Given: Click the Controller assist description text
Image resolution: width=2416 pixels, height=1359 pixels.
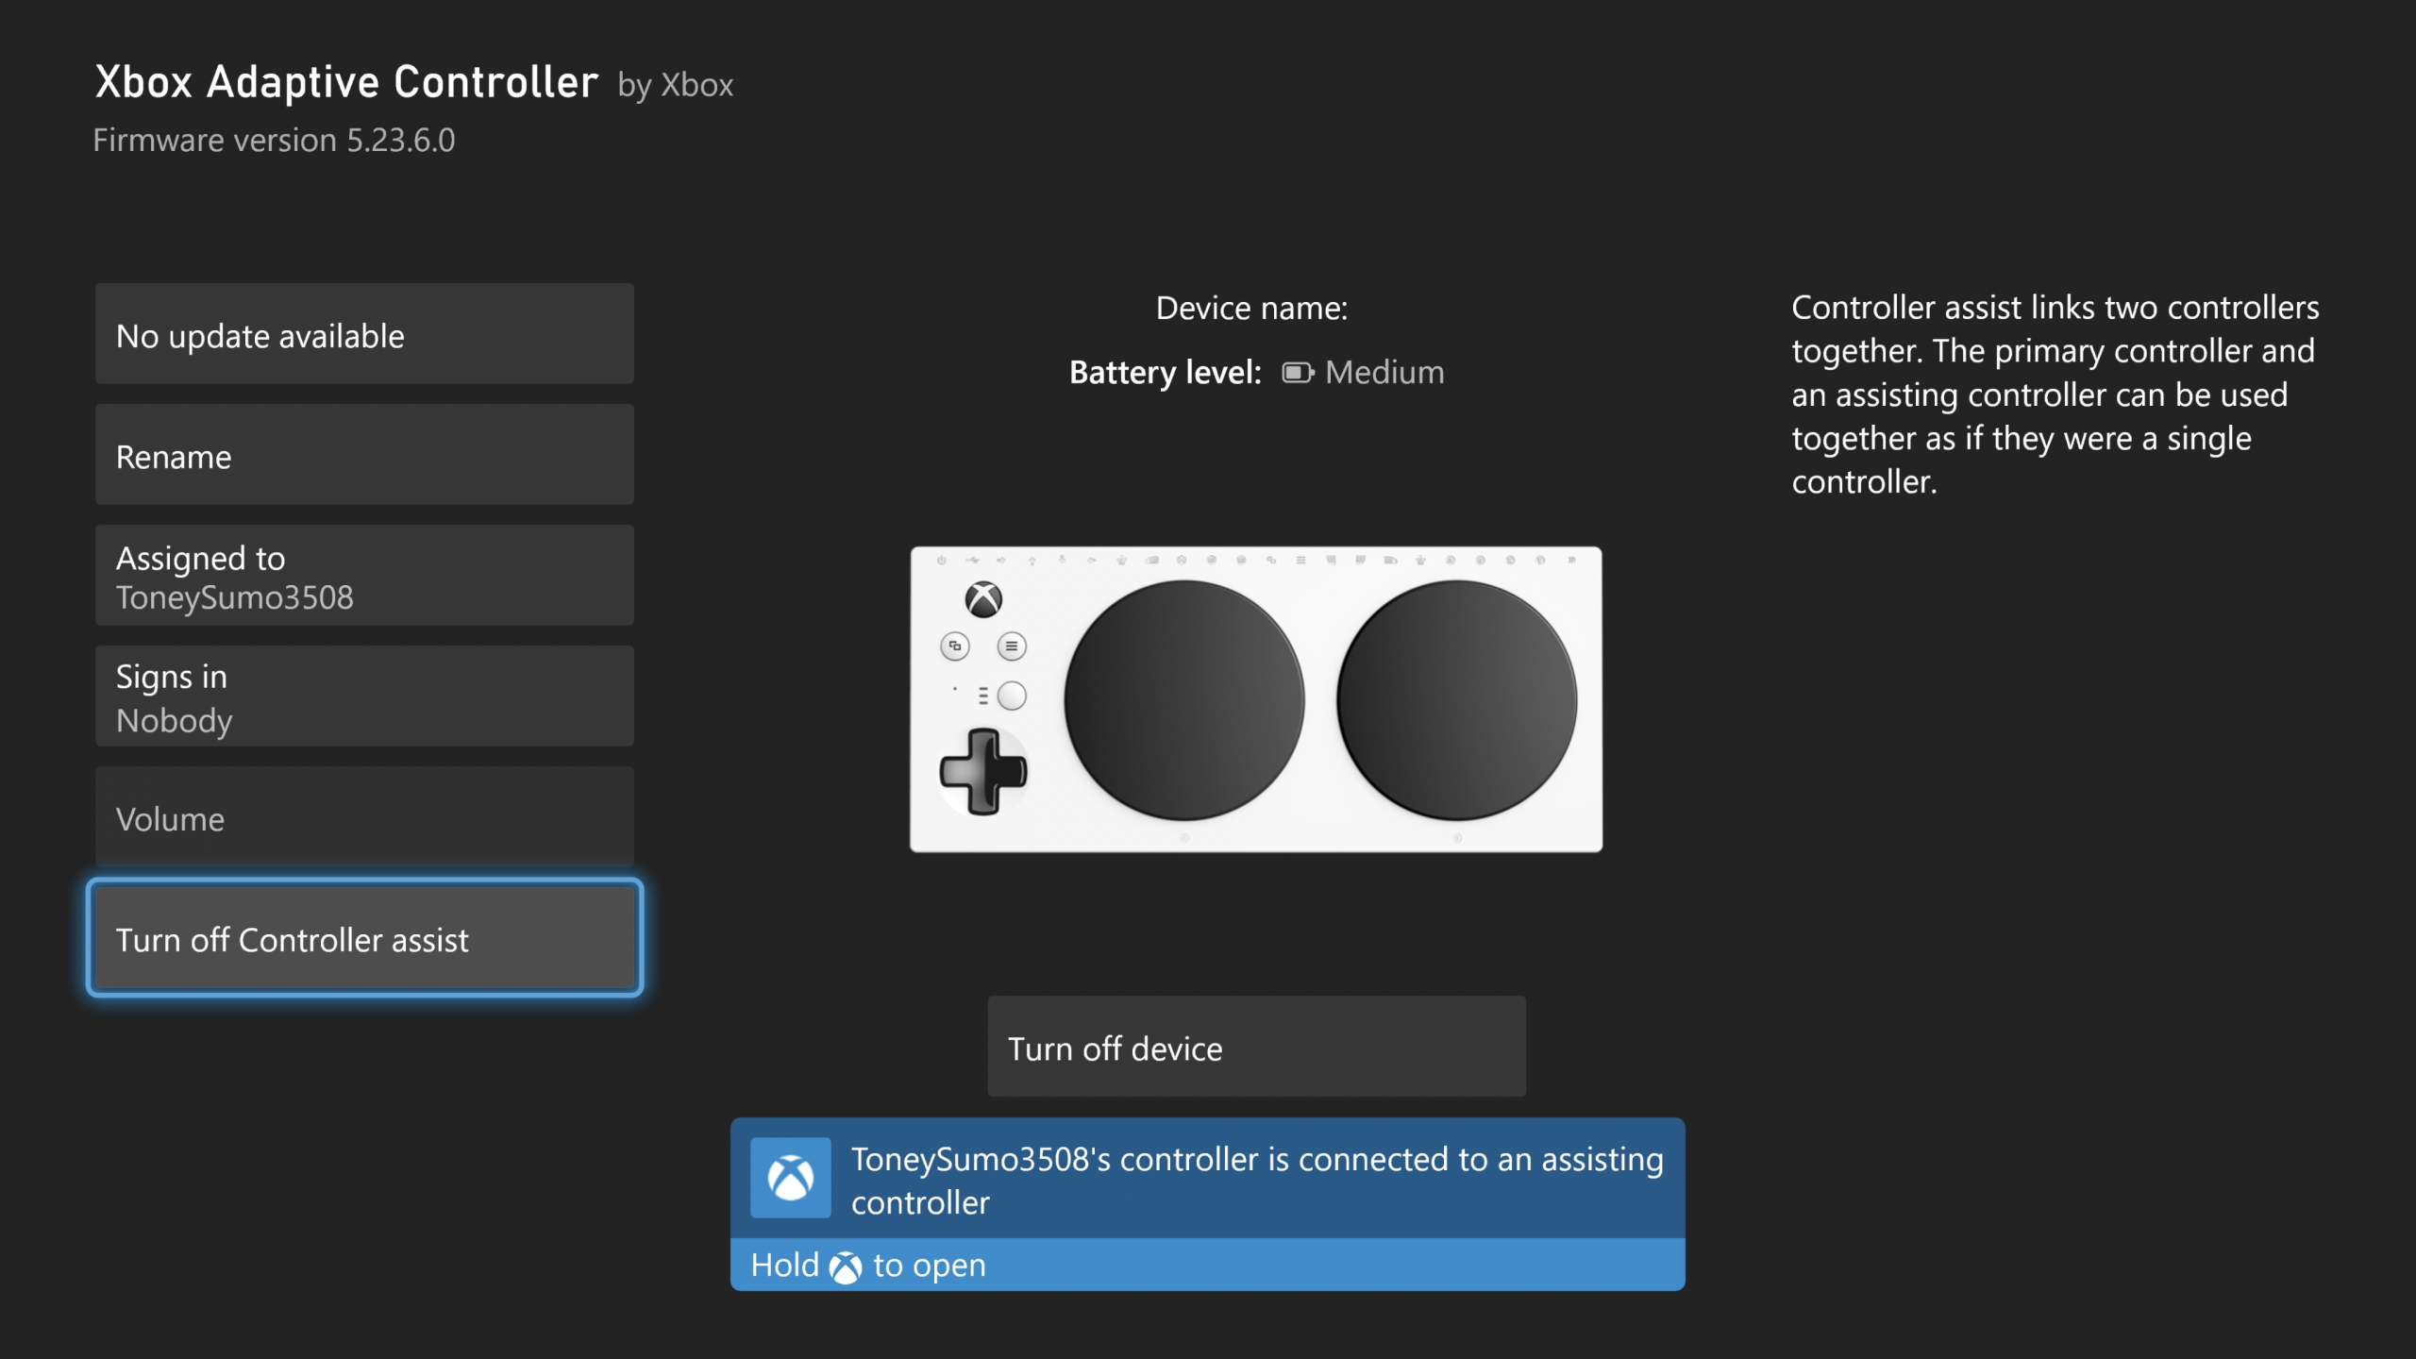Looking at the screenshot, I should (x=2055, y=394).
